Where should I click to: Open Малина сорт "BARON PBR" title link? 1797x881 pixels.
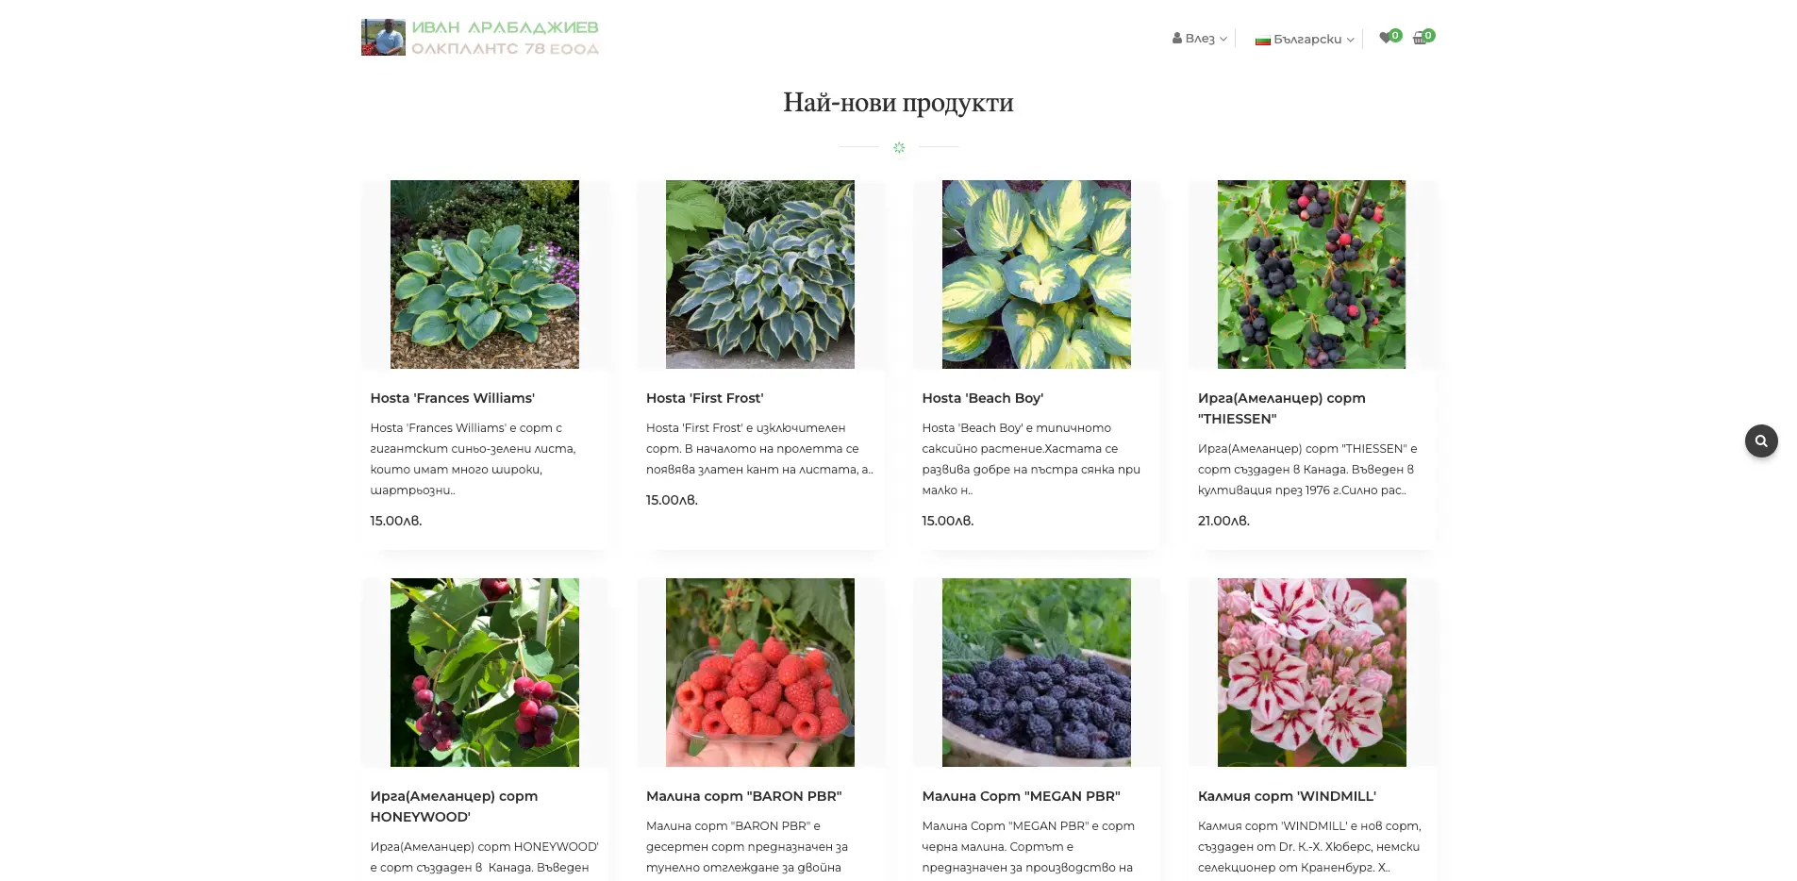pyautogui.click(x=744, y=796)
